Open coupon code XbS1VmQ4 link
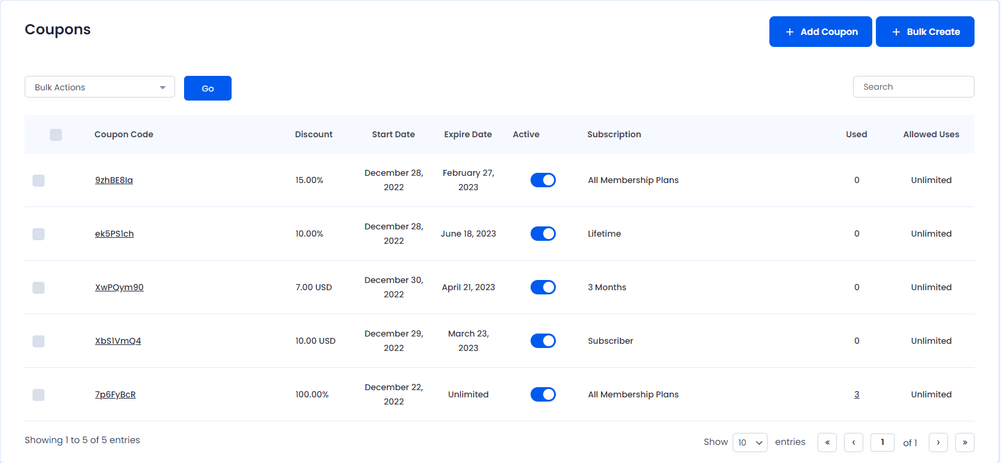The height and width of the screenshot is (463, 1001). pyautogui.click(x=118, y=341)
